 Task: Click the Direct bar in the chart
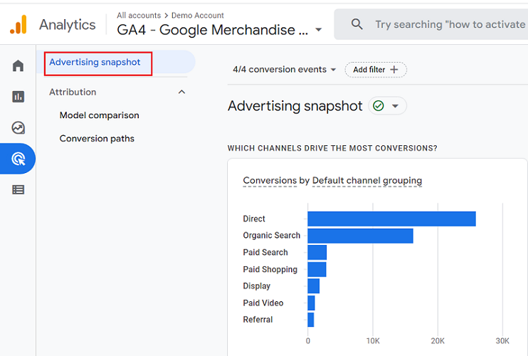coord(391,219)
